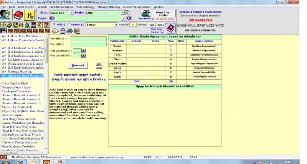Click the Name(Boy) input field
Image resolution: width=307 pixels, height=164 pixels.
click(88, 39)
